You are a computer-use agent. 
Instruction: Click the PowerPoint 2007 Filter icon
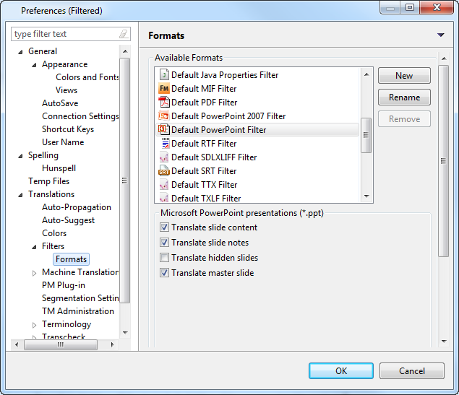pos(164,116)
